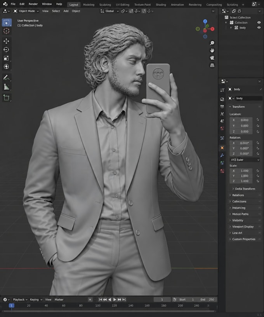This screenshot has height=317, width=264.
Task: Click the timeline horizontal scrollbar
Action: pyautogui.click(x=109, y=312)
